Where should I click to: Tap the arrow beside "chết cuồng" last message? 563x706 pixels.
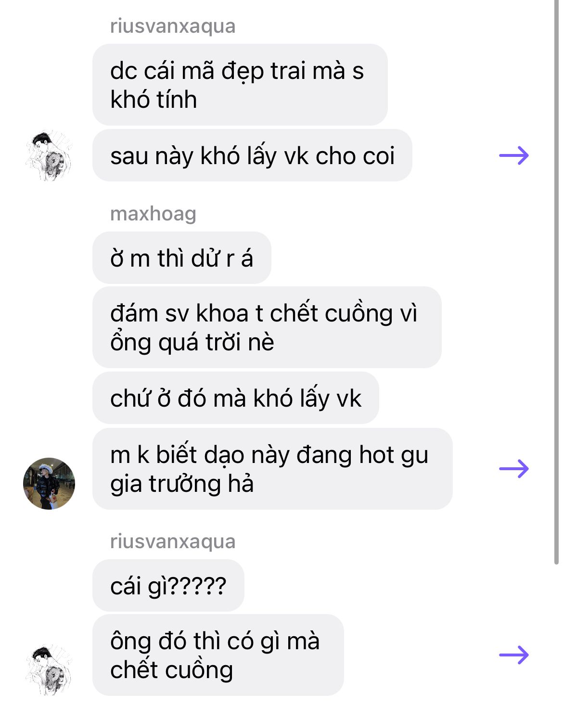pyautogui.click(x=514, y=655)
